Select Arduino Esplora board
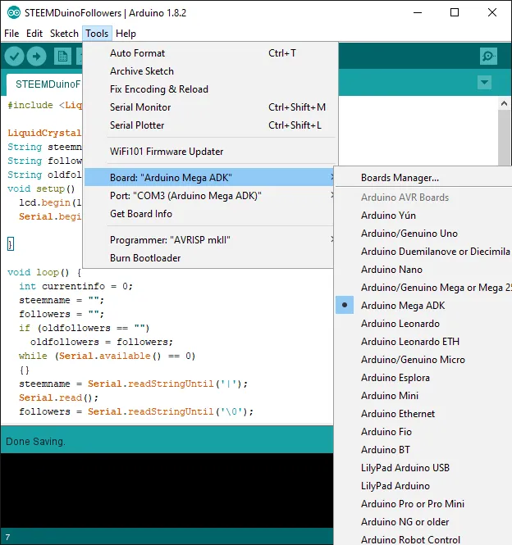The width and height of the screenshot is (512, 545). [x=423, y=378]
